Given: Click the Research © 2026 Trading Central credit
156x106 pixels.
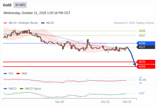Looking at the screenshot, I should [x=134, y=23].
